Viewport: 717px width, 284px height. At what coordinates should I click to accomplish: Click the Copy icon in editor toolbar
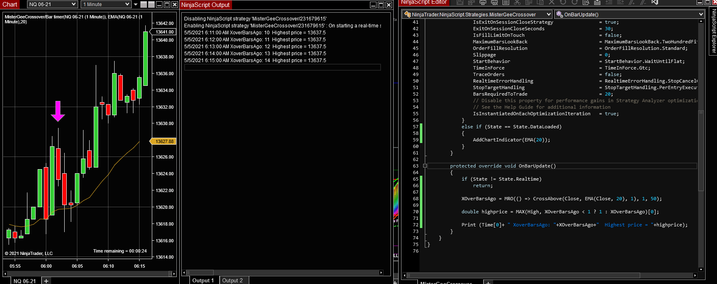pos(529,2)
